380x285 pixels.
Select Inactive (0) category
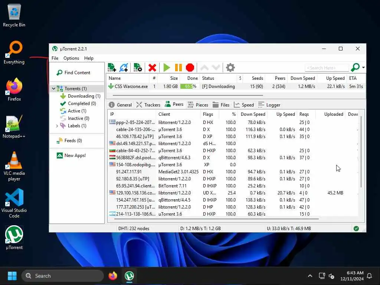[75, 118]
